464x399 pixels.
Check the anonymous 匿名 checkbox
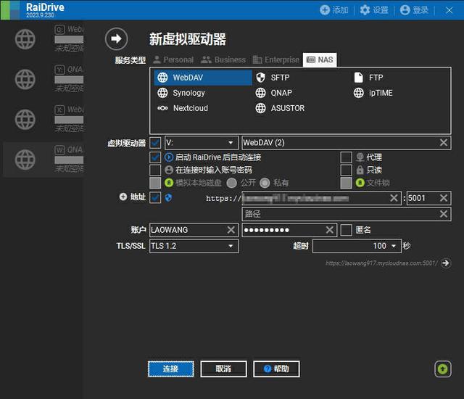(x=346, y=230)
